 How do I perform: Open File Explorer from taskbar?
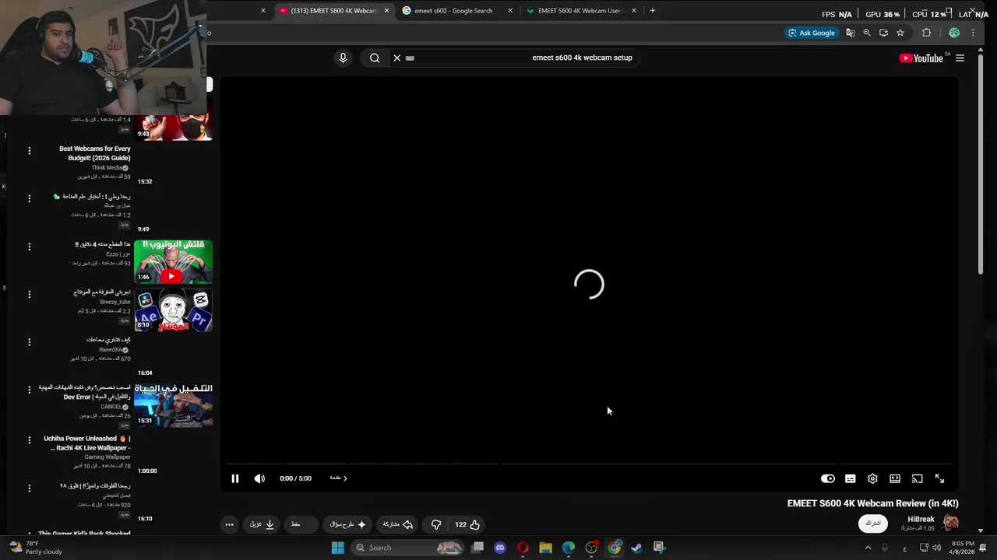coord(545,548)
